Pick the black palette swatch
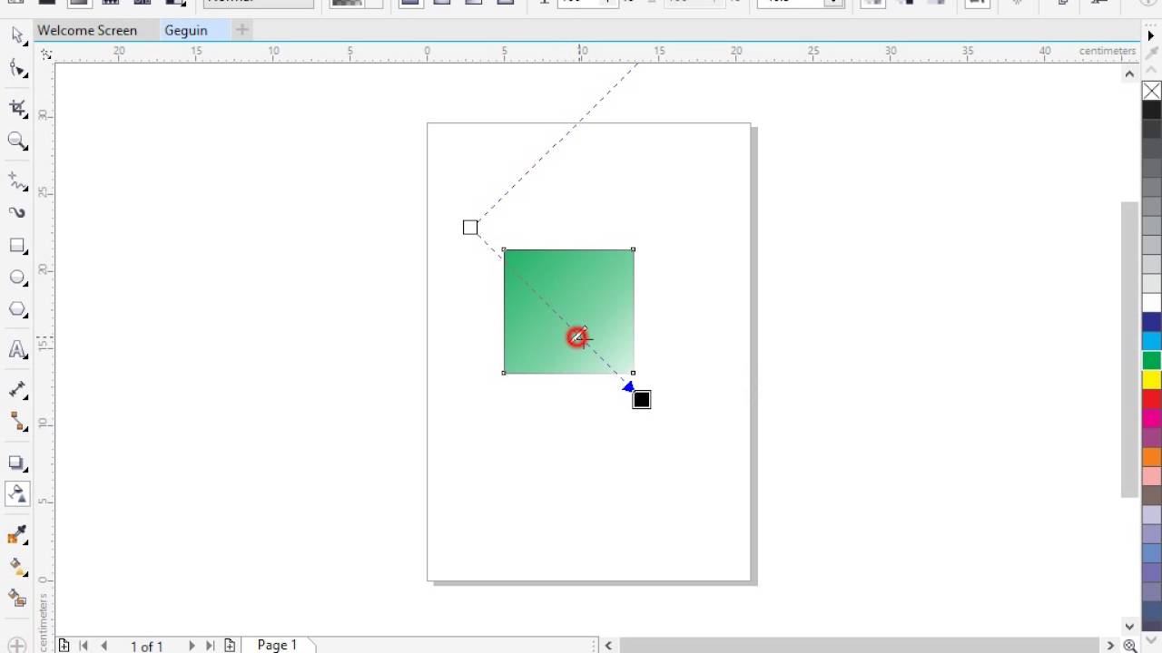This screenshot has height=653, width=1162. pyautogui.click(x=1152, y=110)
